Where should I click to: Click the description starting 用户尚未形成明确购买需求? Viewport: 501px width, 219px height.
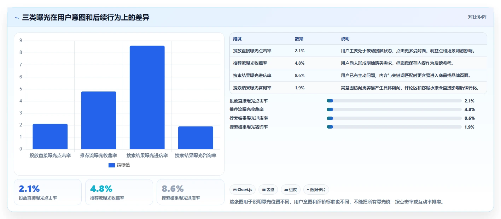(x=397, y=63)
